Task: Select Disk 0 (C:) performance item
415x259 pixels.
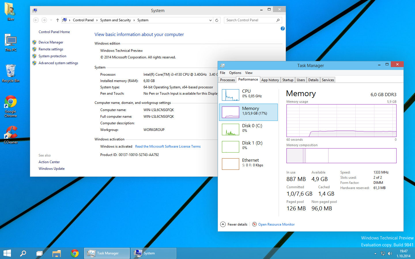Action: 248,129
